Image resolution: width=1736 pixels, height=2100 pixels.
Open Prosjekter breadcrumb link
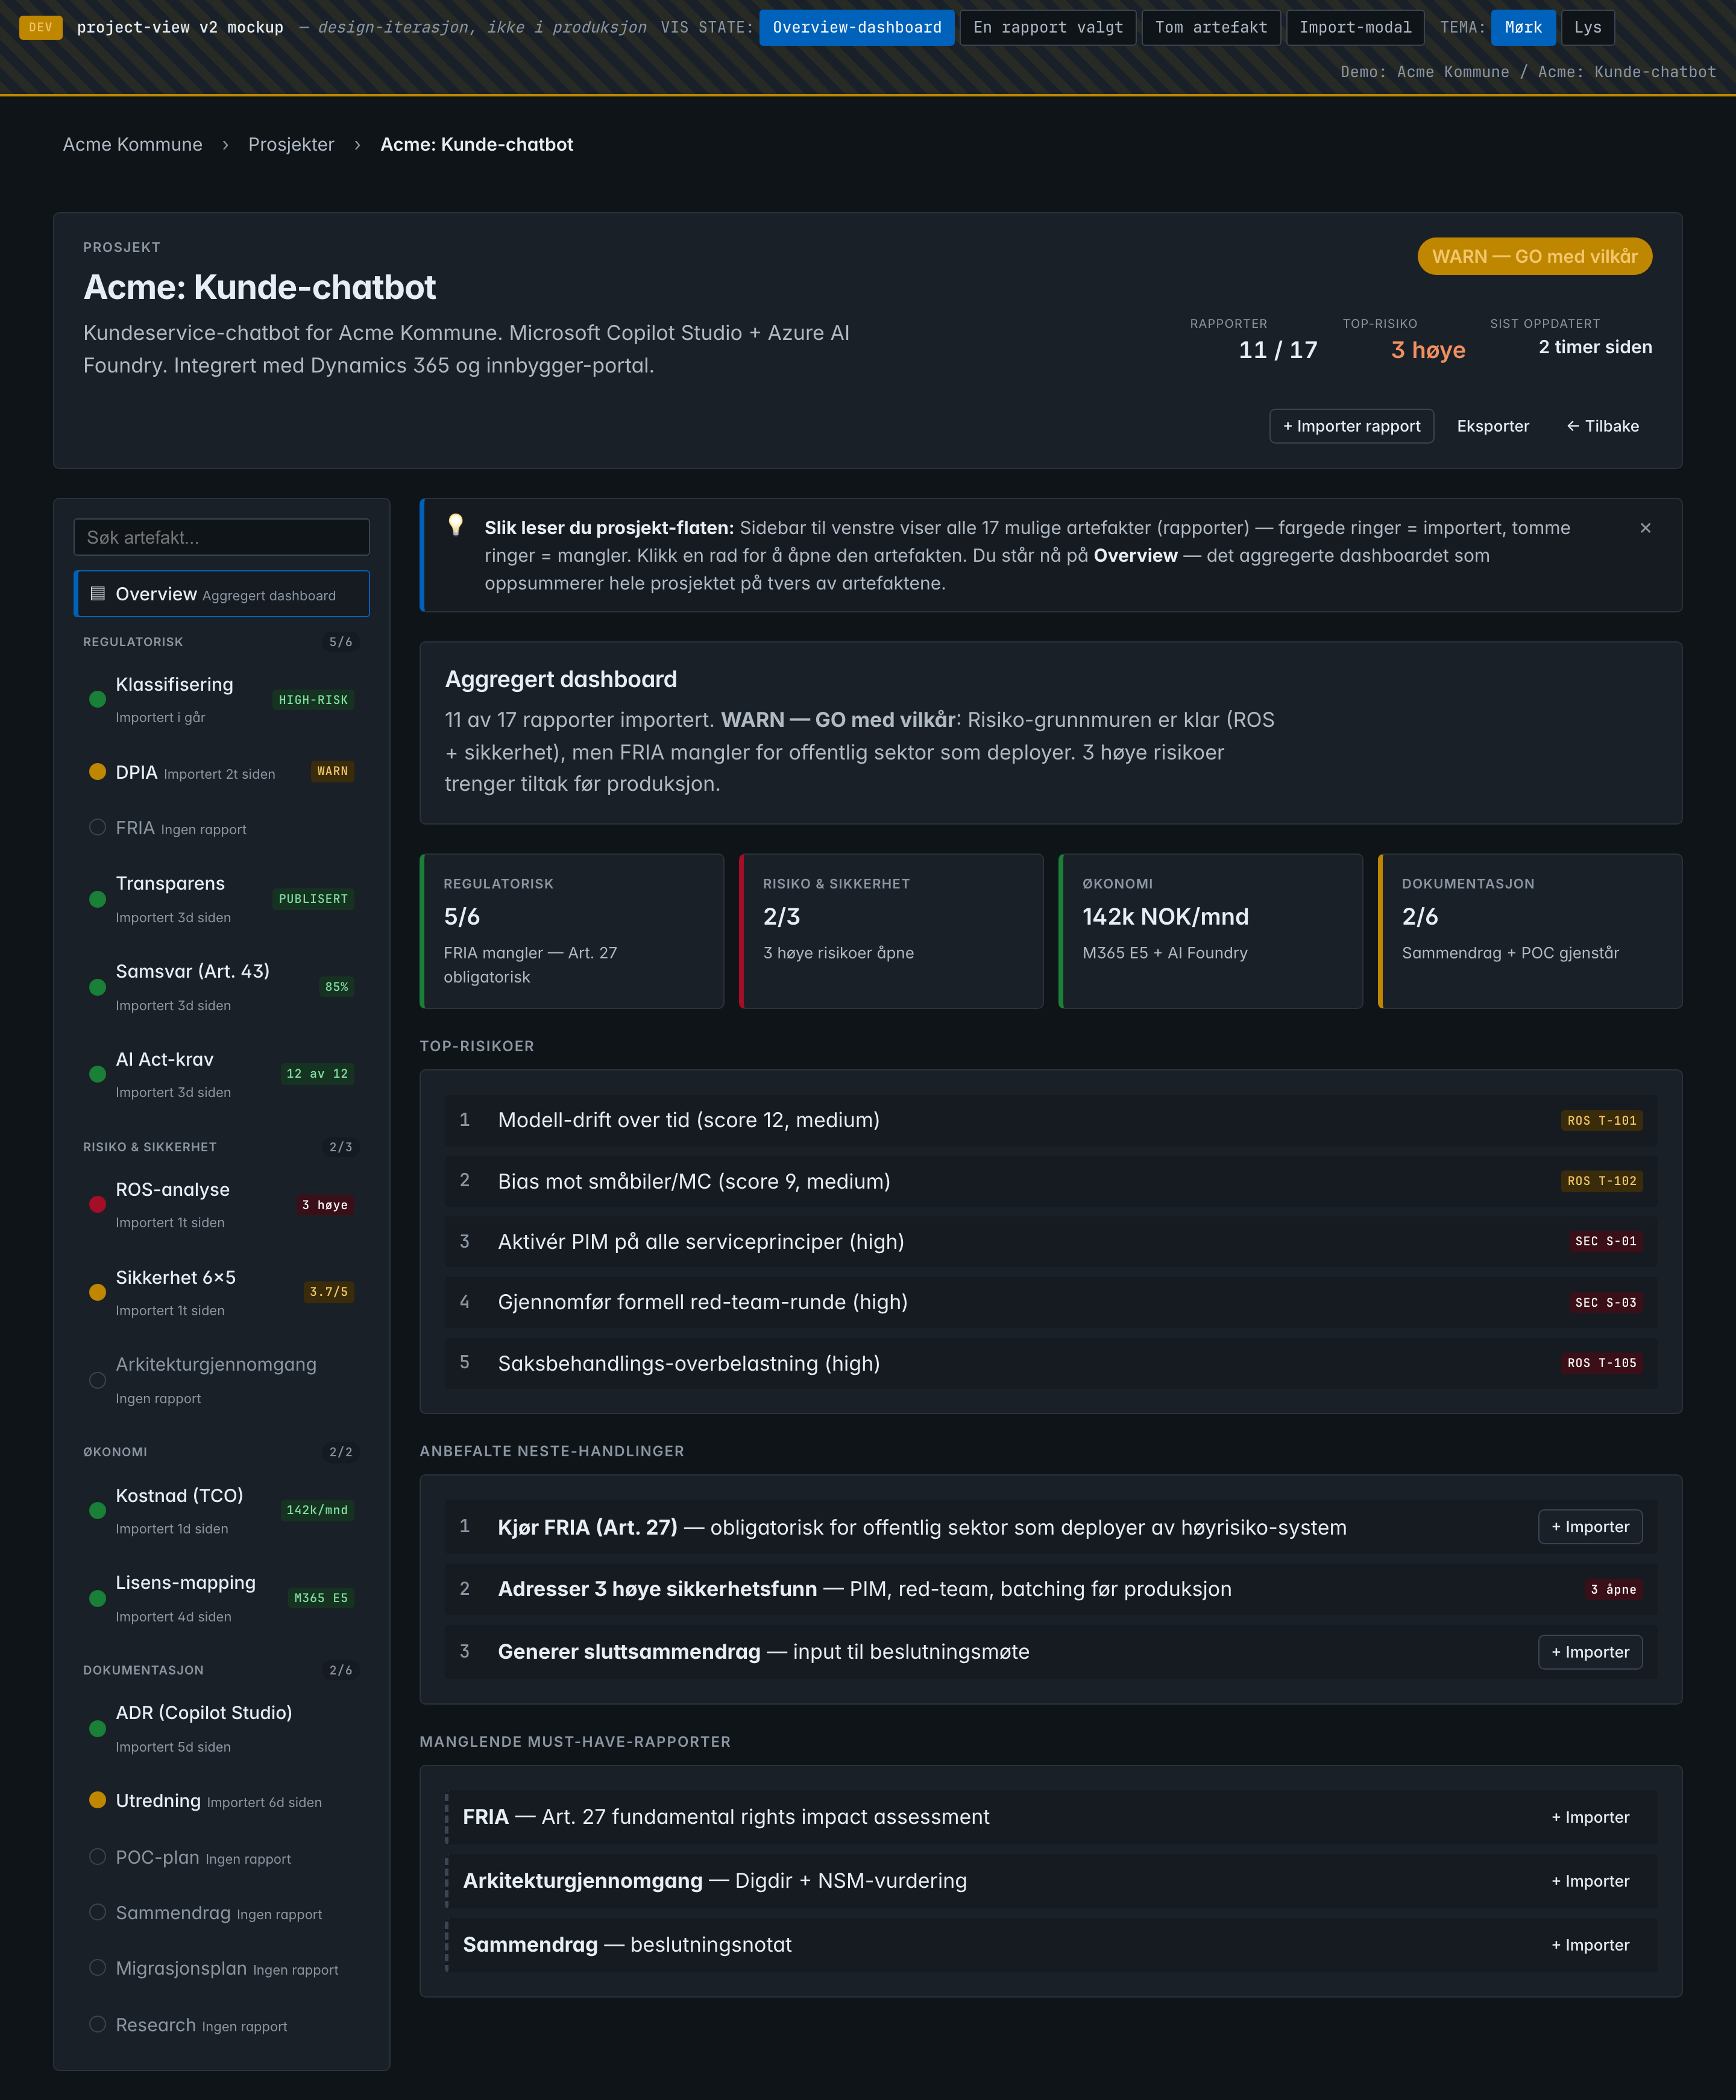click(x=291, y=144)
